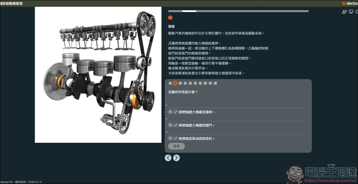Select the first question dot
The height and width of the screenshot is (184, 358).
click(x=170, y=83)
